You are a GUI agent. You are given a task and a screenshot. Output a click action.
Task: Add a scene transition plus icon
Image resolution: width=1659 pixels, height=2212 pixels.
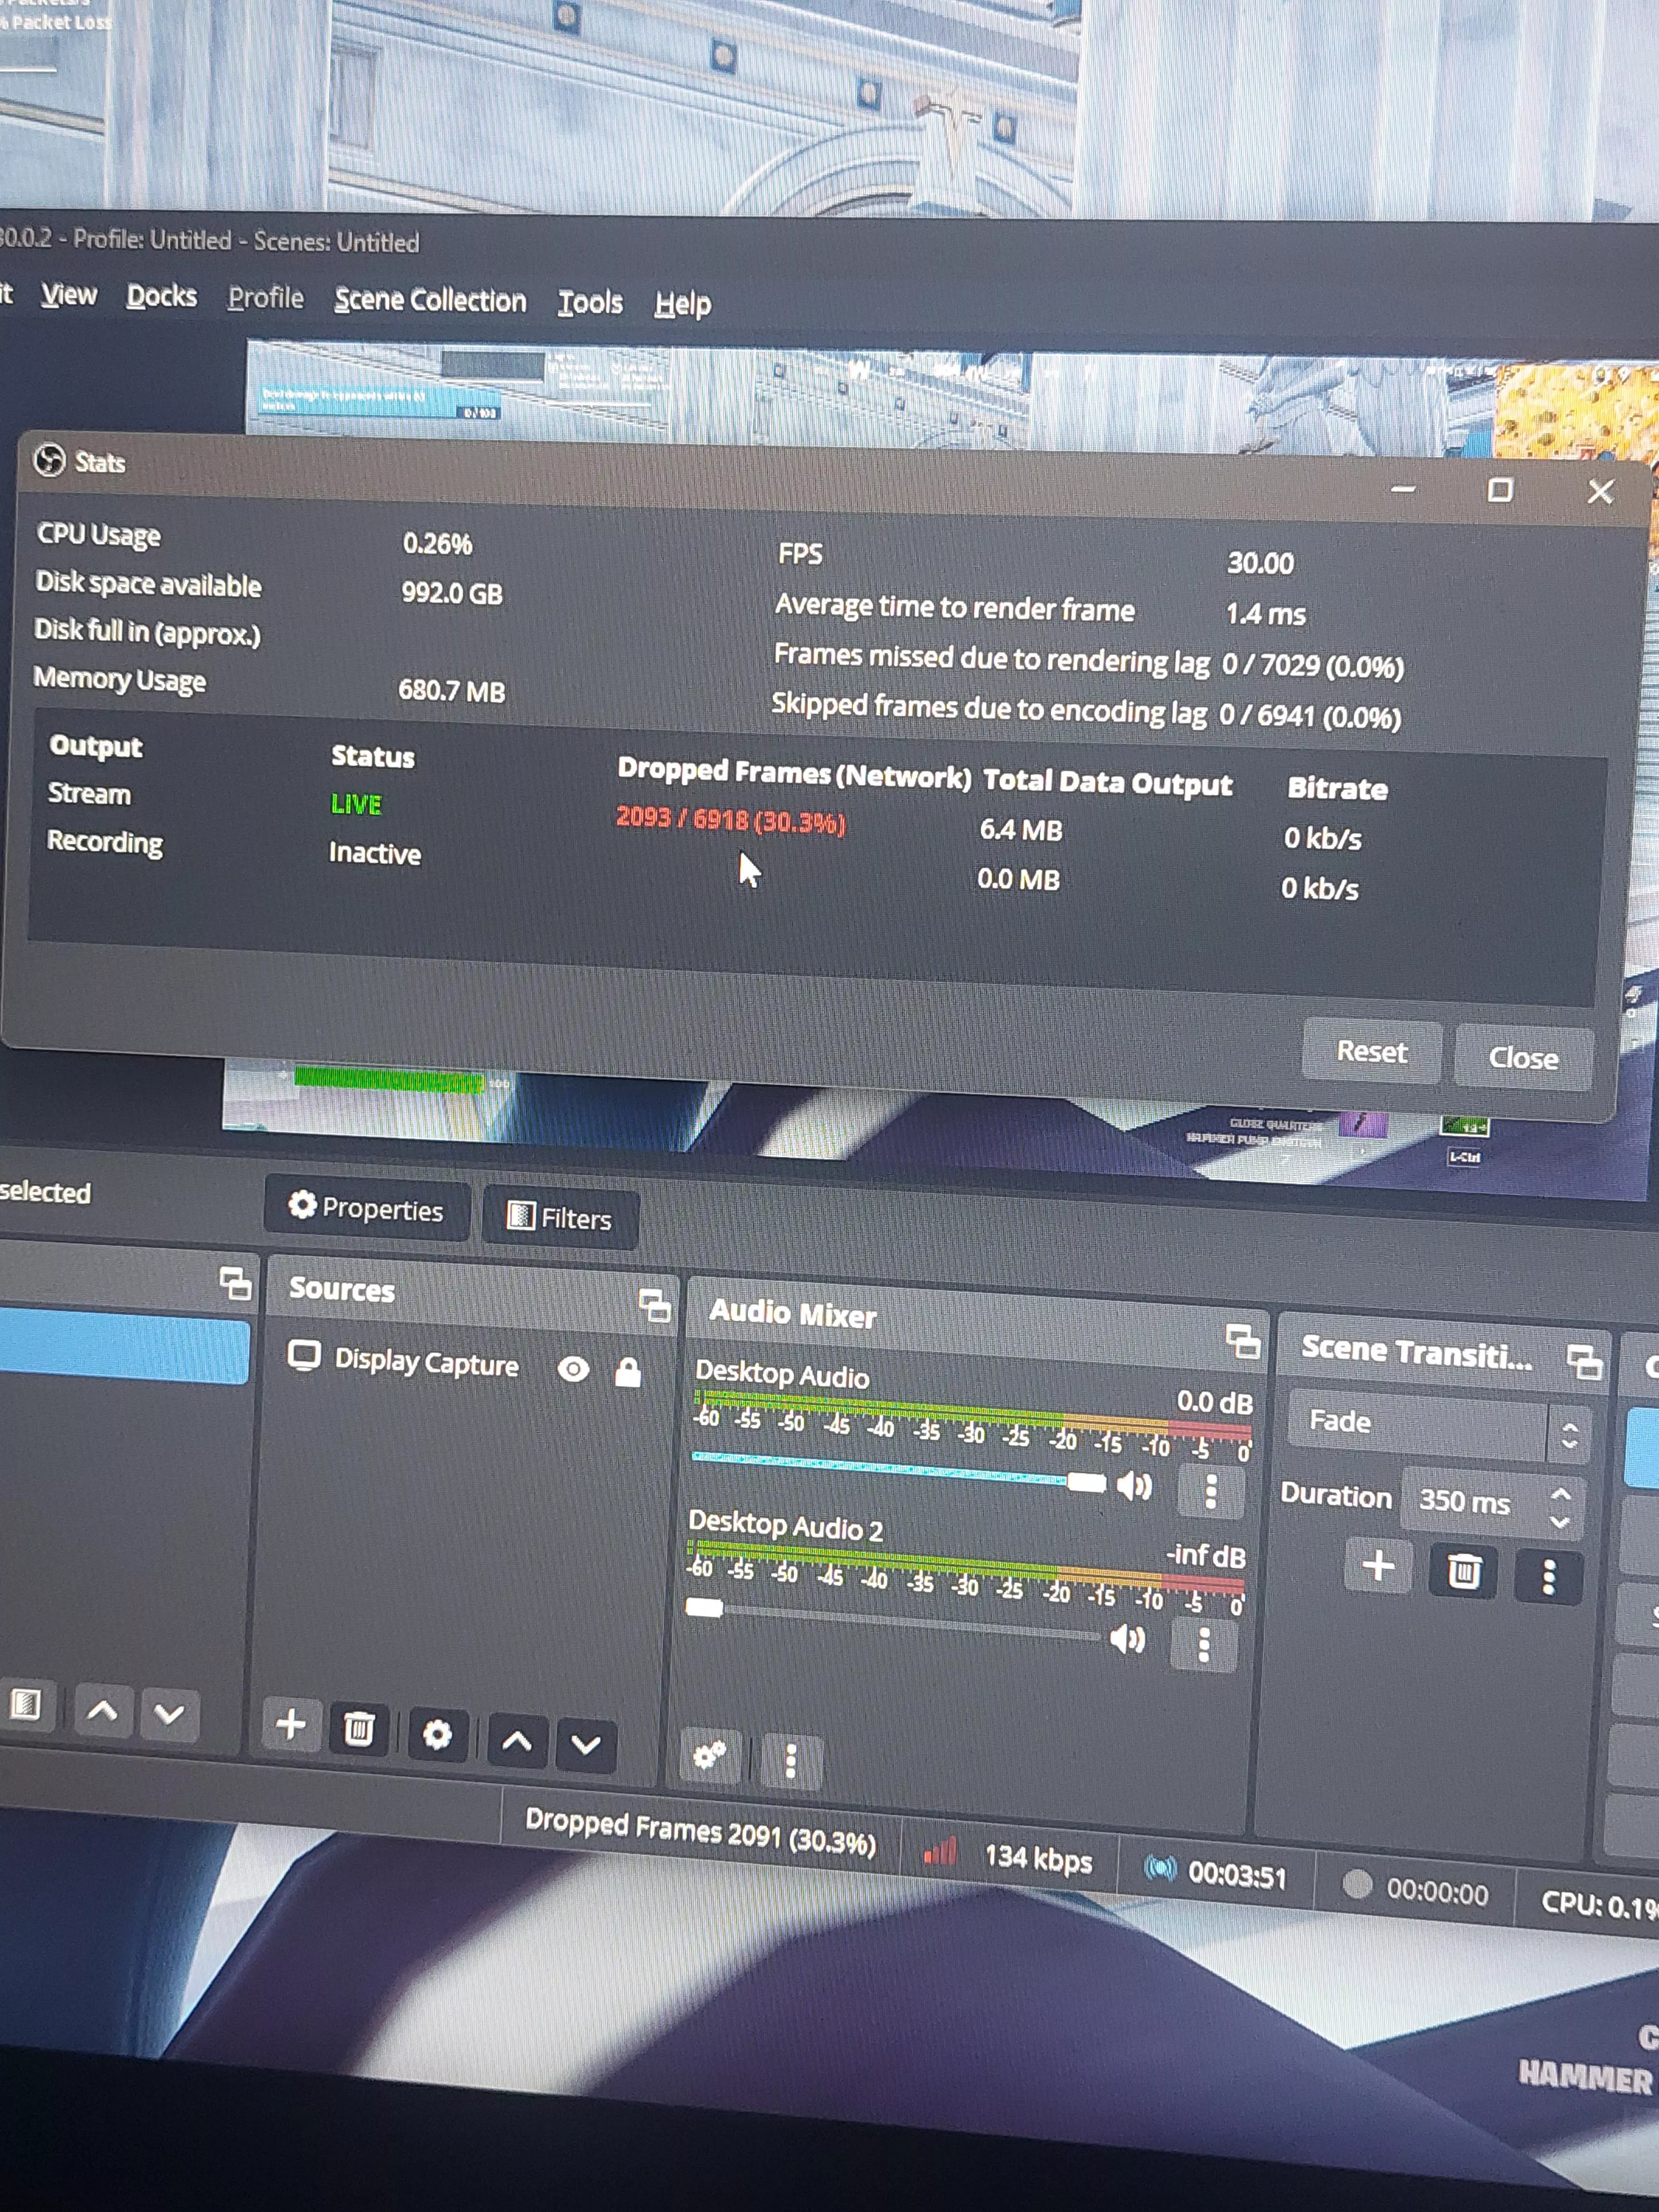(1378, 1566)
